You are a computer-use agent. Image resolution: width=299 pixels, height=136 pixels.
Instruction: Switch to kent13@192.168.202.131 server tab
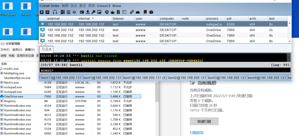61,78
